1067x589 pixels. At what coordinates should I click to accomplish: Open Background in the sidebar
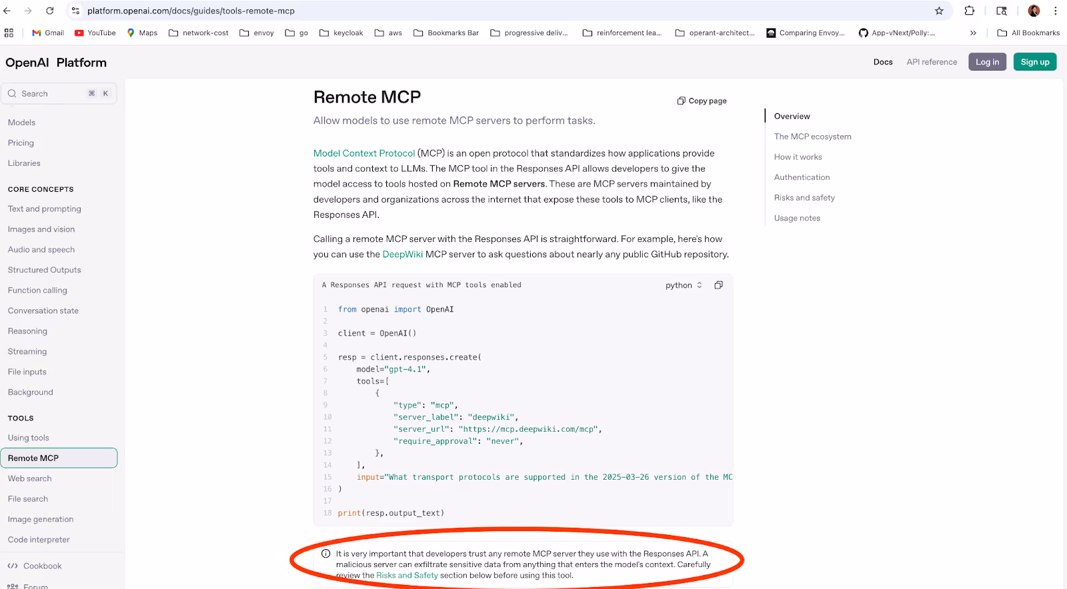pyautogui.click(x=30, y=392)
